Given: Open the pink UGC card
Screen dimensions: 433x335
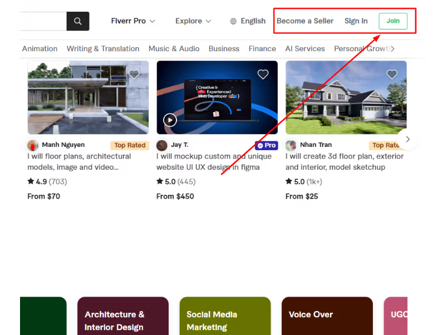Looking at the screenshot, I should pyautogui.click(x=396, y=316).
